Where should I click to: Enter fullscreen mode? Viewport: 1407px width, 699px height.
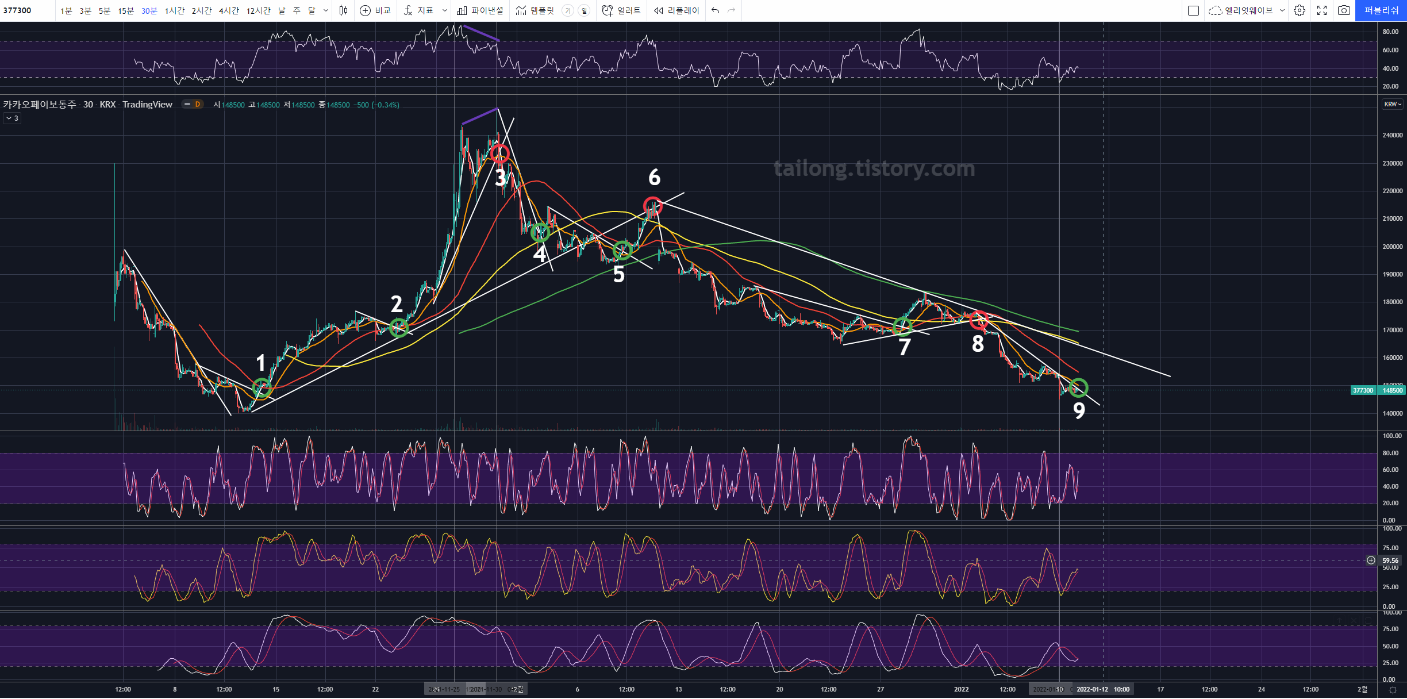[1322, 10]
